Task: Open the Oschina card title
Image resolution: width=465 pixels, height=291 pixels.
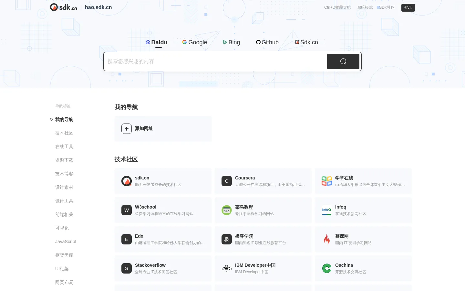Action: [344, 265]
